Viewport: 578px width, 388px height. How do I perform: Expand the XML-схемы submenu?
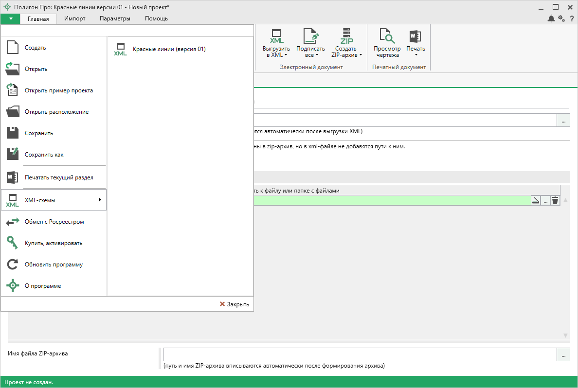coord(54,200)
